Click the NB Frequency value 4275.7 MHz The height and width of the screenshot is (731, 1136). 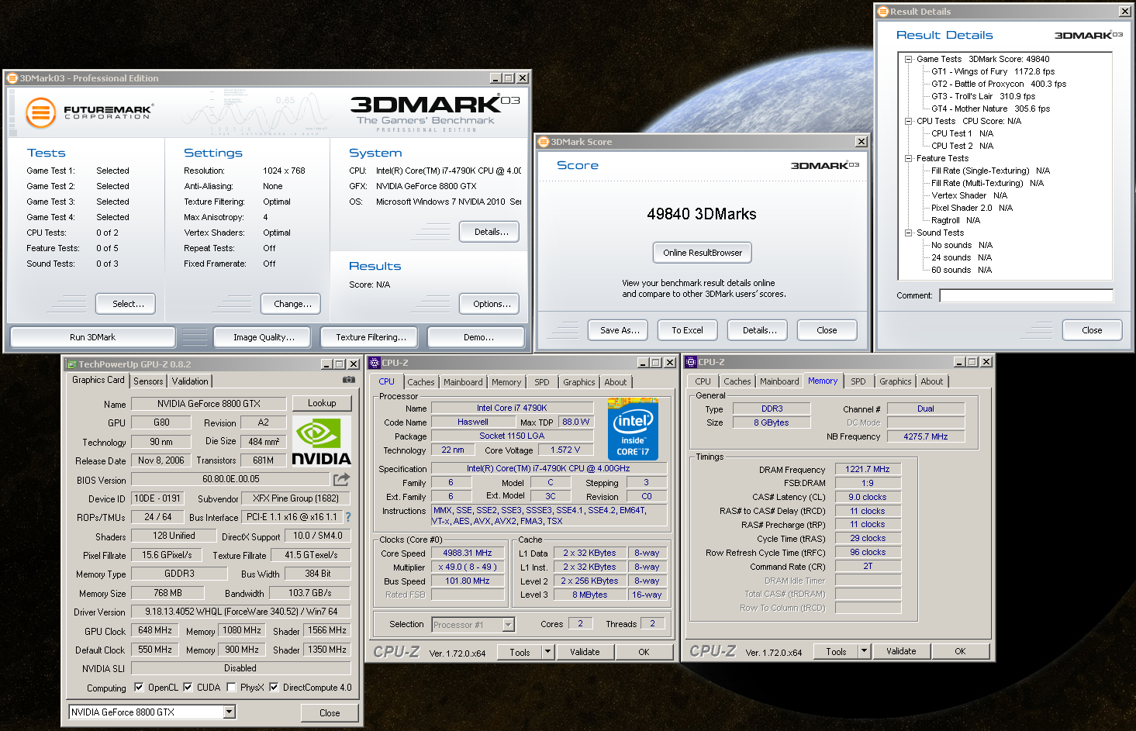(x=926, y=436)
